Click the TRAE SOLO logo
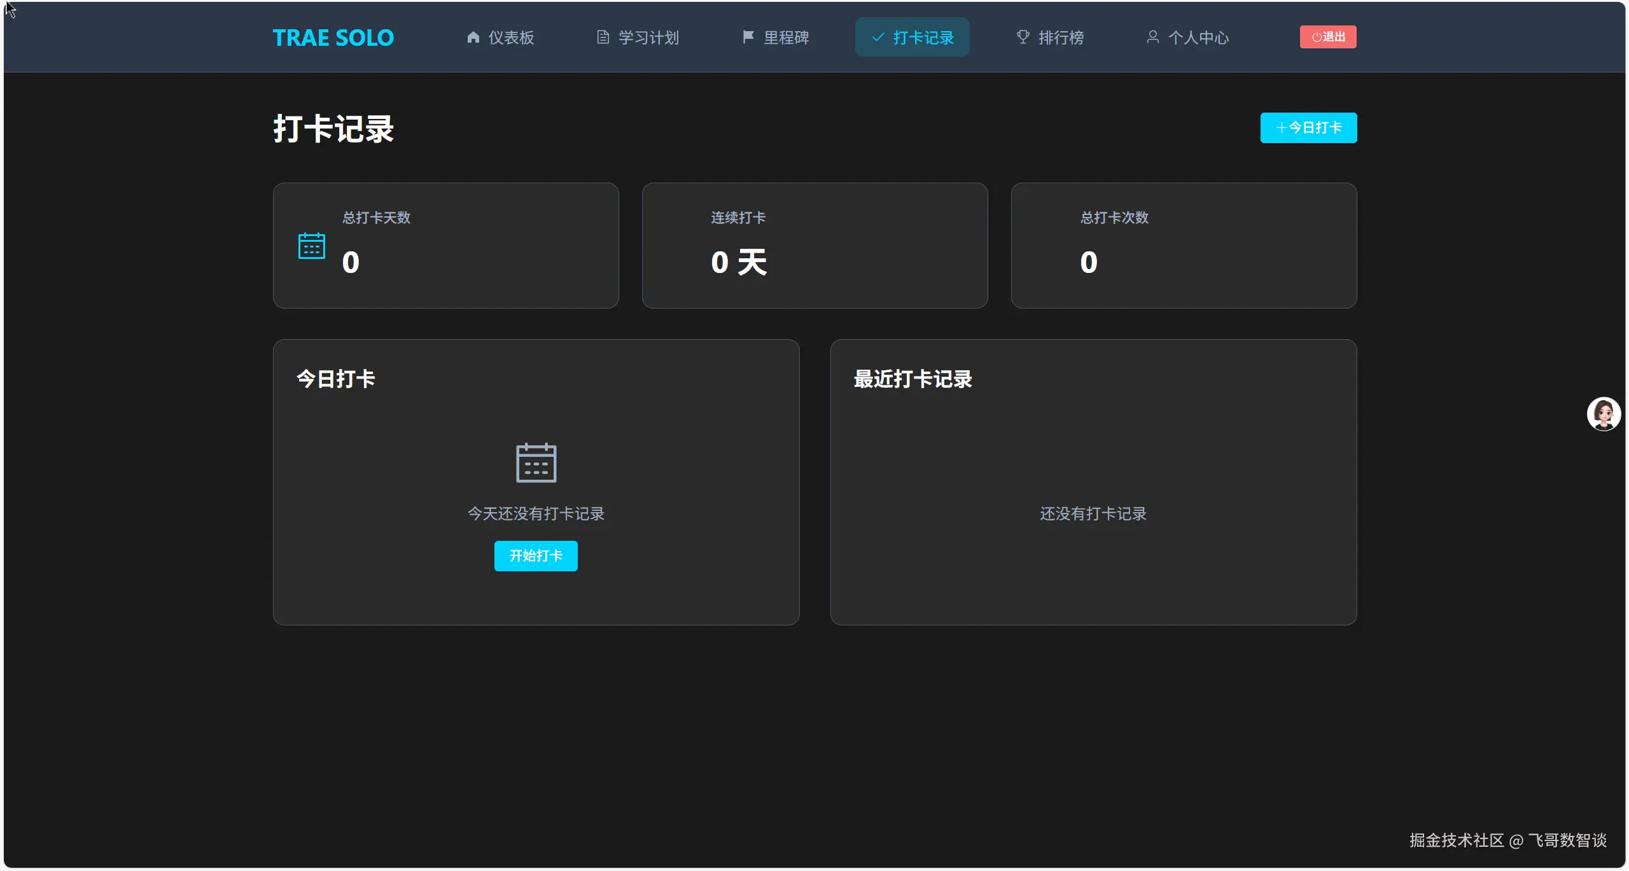The image size is (1629, 871). pyautogui.click(x=333, y=38)
